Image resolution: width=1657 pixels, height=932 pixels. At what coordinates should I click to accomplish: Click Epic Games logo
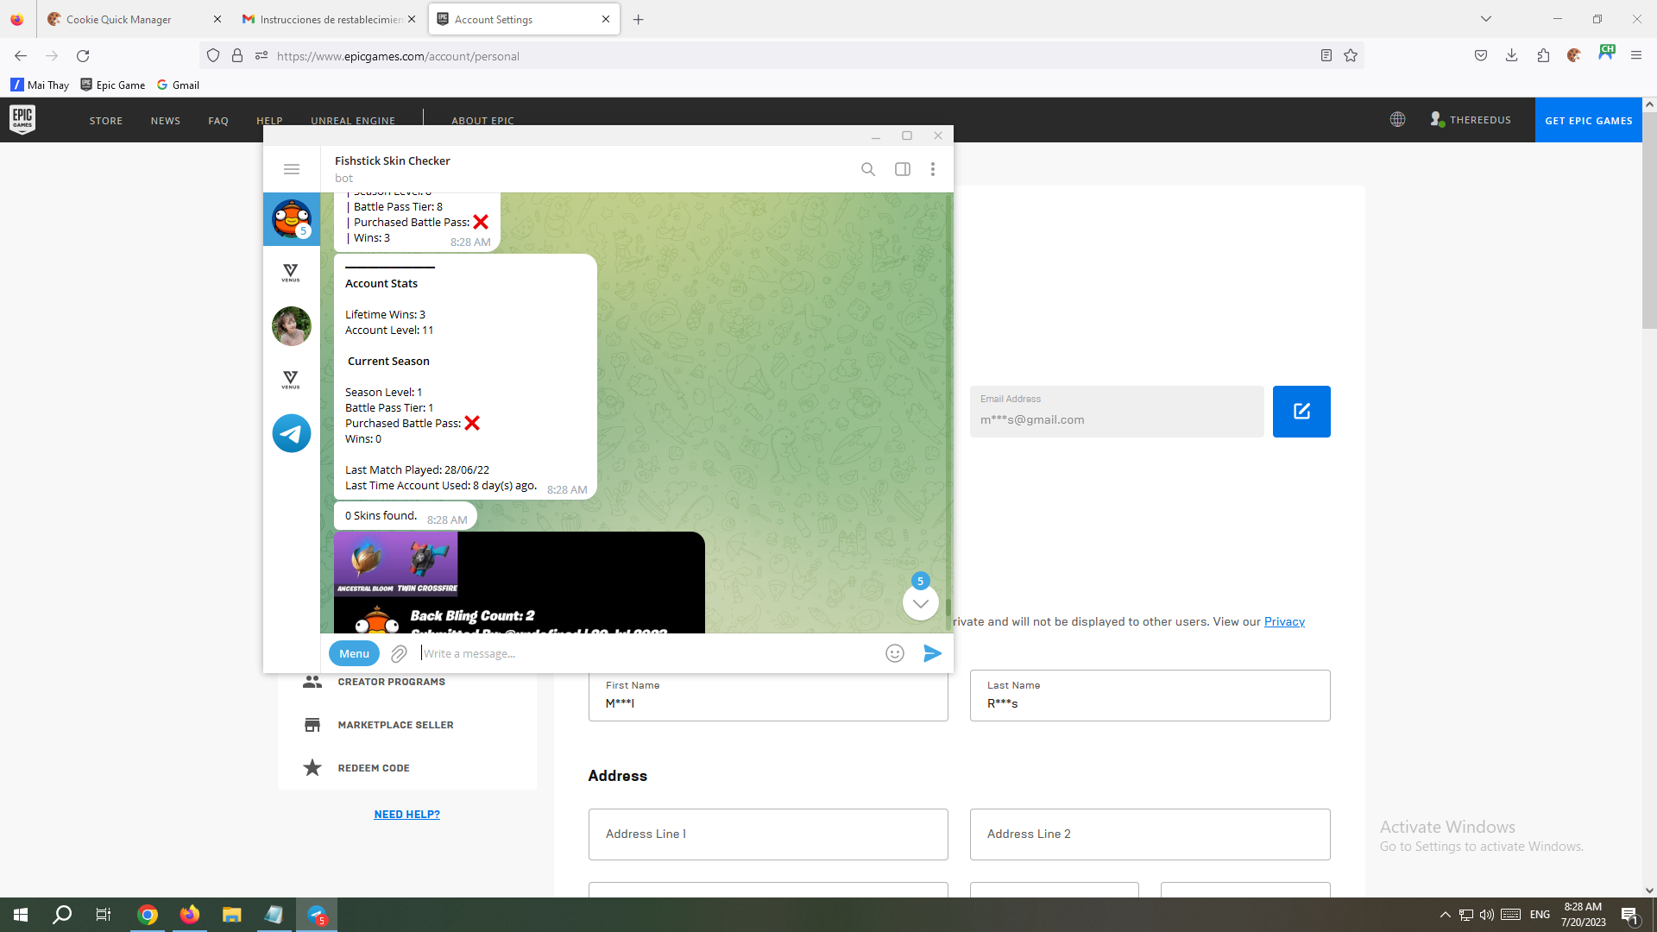coord(22,120)
